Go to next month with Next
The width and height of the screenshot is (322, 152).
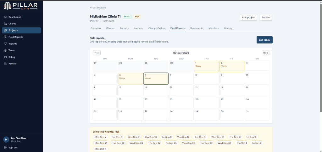[x=265, y=53]
